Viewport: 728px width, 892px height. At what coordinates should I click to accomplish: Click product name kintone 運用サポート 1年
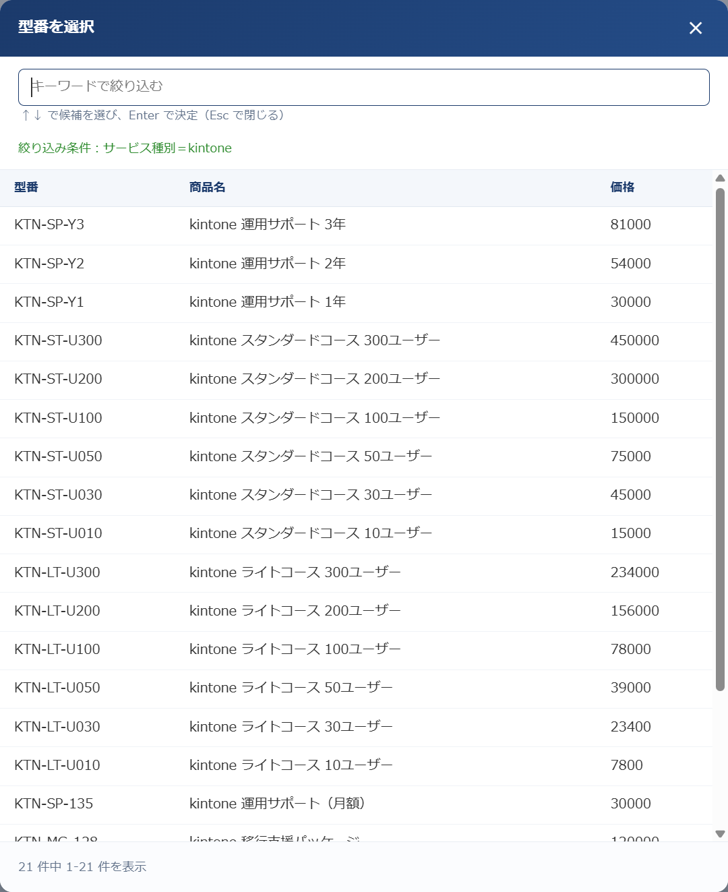point(268,302)
